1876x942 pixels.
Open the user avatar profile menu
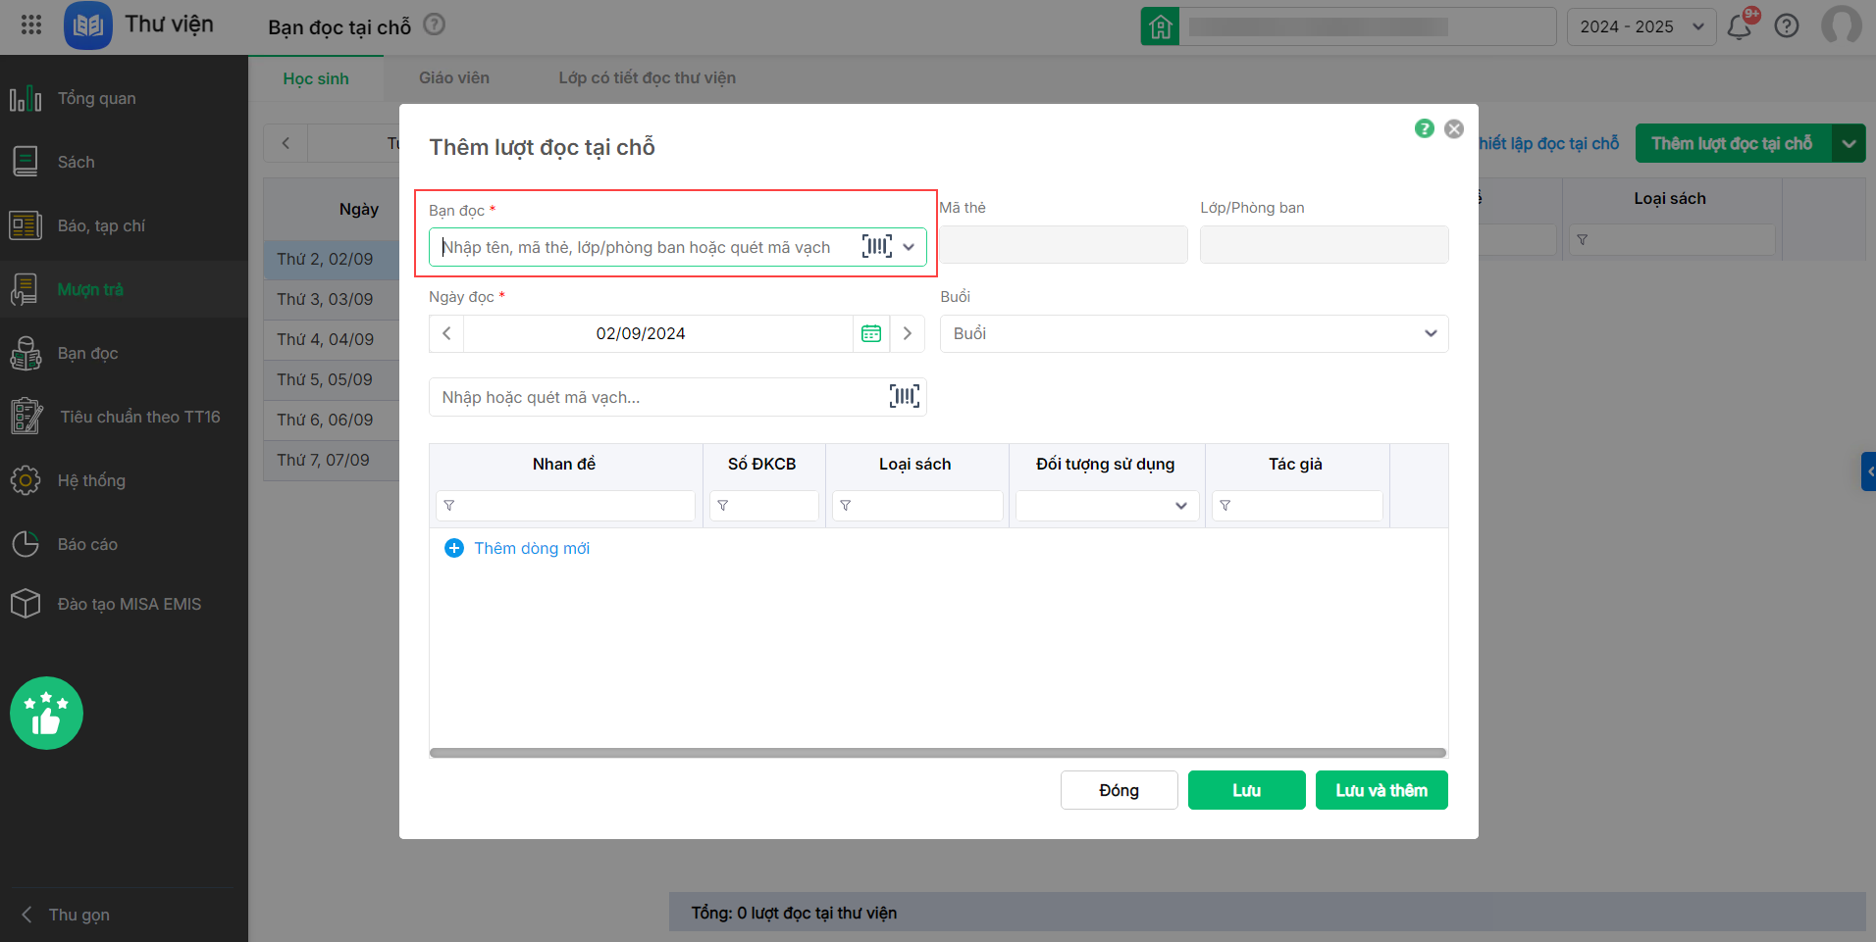(1841, 25)
